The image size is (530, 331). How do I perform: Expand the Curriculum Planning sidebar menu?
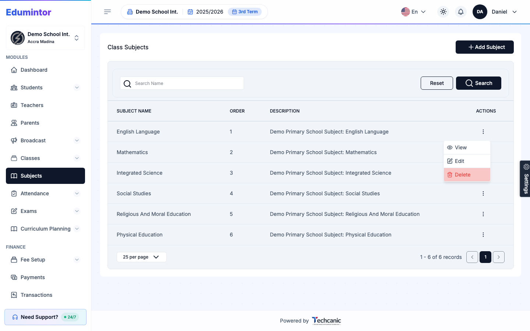(77, 229)
